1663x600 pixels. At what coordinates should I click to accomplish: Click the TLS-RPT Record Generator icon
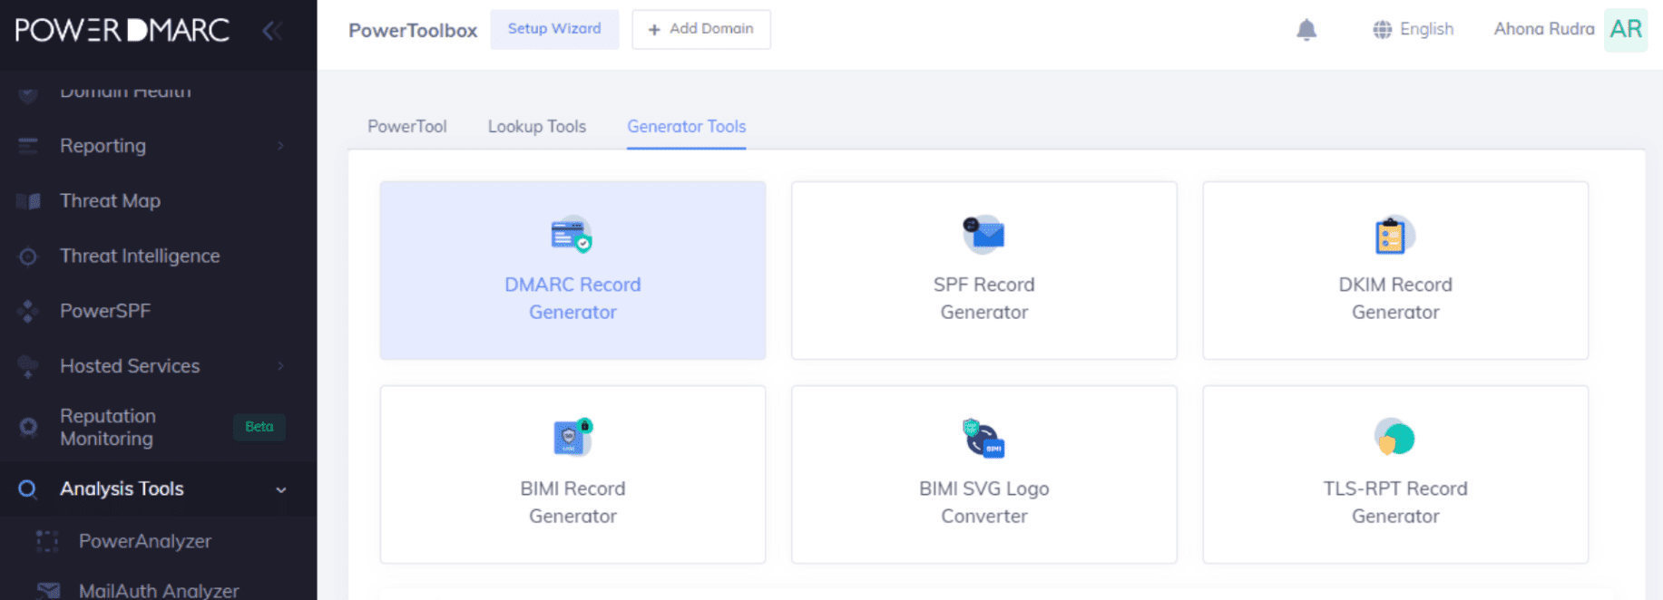coord(1394,438)
